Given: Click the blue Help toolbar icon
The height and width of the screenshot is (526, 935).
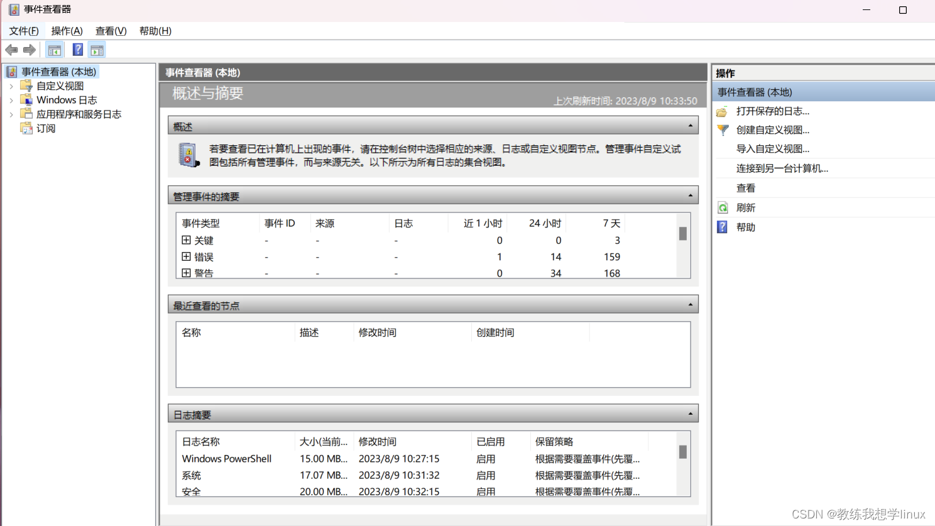Looking at the screenshot, I should [78, 50].
